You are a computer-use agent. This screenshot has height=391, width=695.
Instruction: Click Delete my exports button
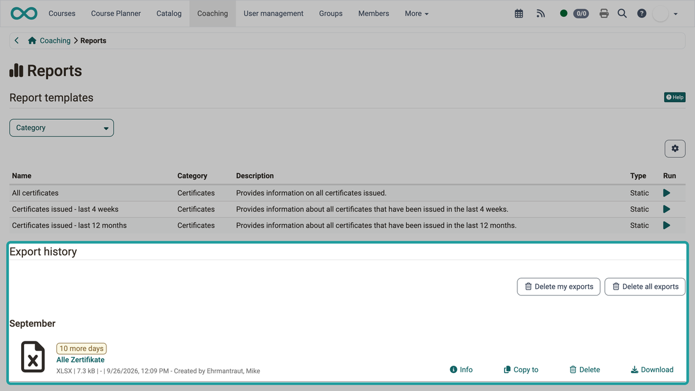tap(558, 286)
